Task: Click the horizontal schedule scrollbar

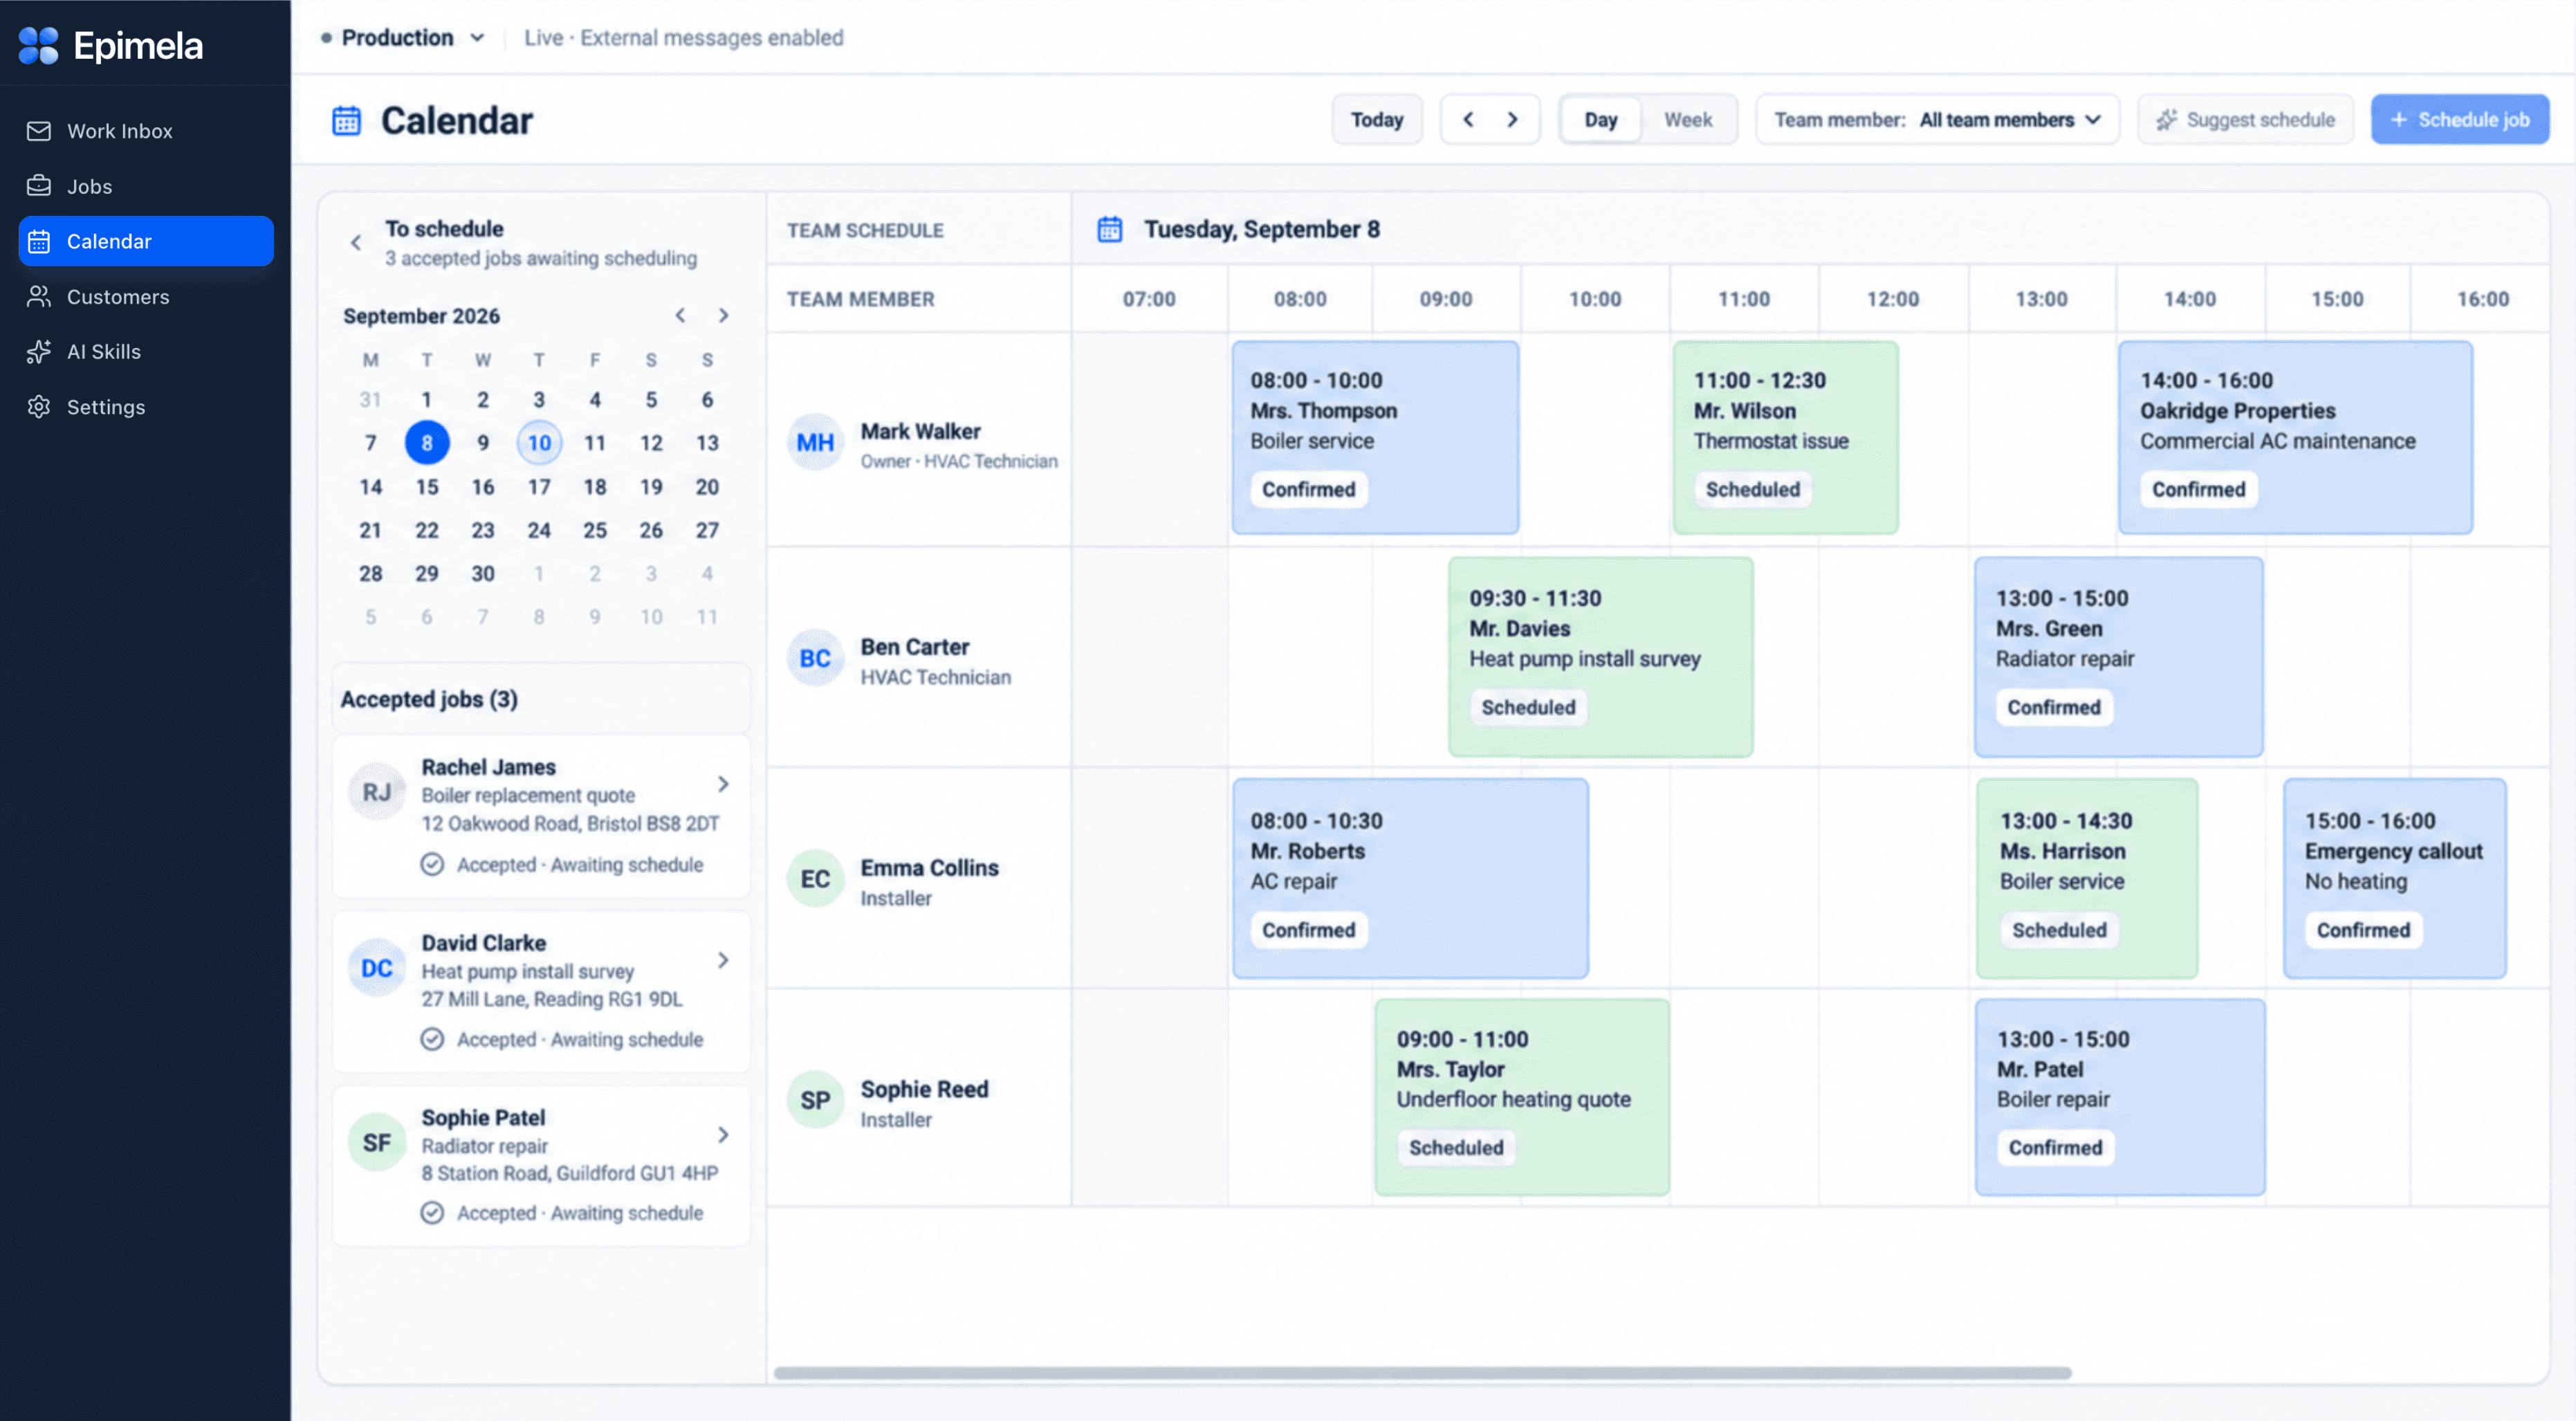Action: point(1422,1373)
